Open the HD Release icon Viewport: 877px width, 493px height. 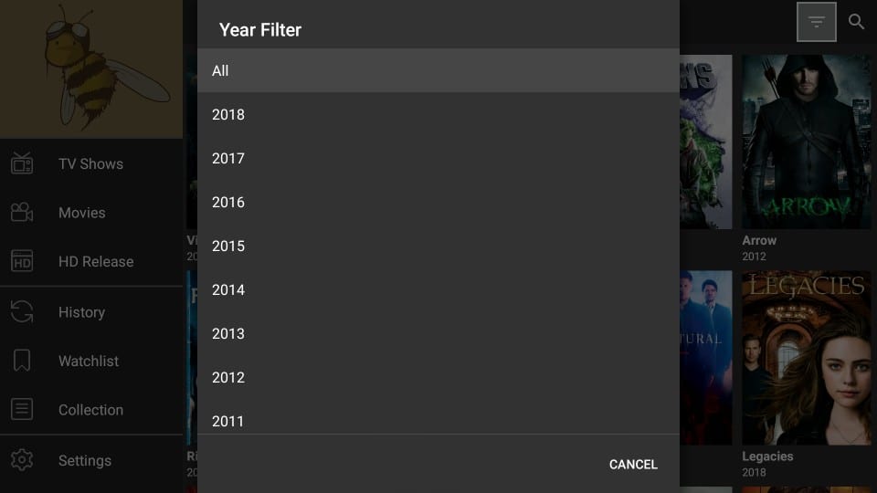coord(22,261)
